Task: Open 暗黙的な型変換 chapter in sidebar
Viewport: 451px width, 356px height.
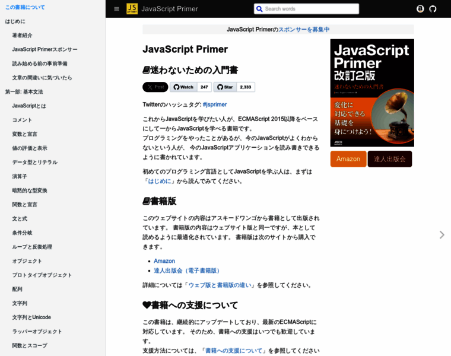Action: tap(30, 190)
